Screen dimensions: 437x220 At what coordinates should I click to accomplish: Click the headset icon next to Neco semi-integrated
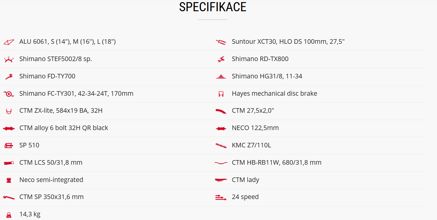(9, 180)
